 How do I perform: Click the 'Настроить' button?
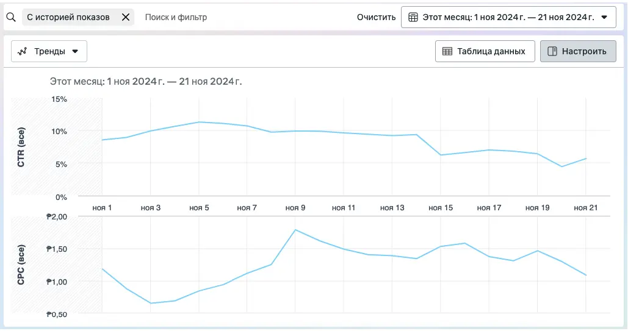point(578,51)
